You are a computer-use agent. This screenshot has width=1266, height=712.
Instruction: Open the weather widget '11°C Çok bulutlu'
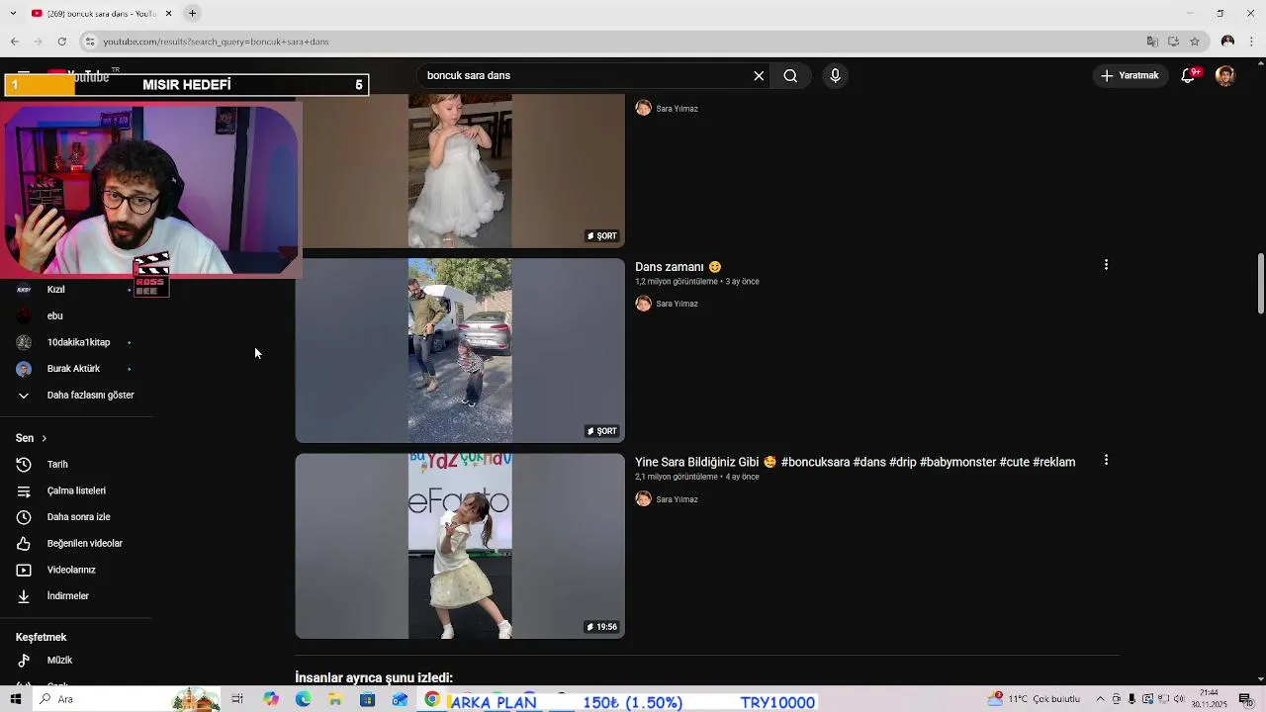point(1035,699)
